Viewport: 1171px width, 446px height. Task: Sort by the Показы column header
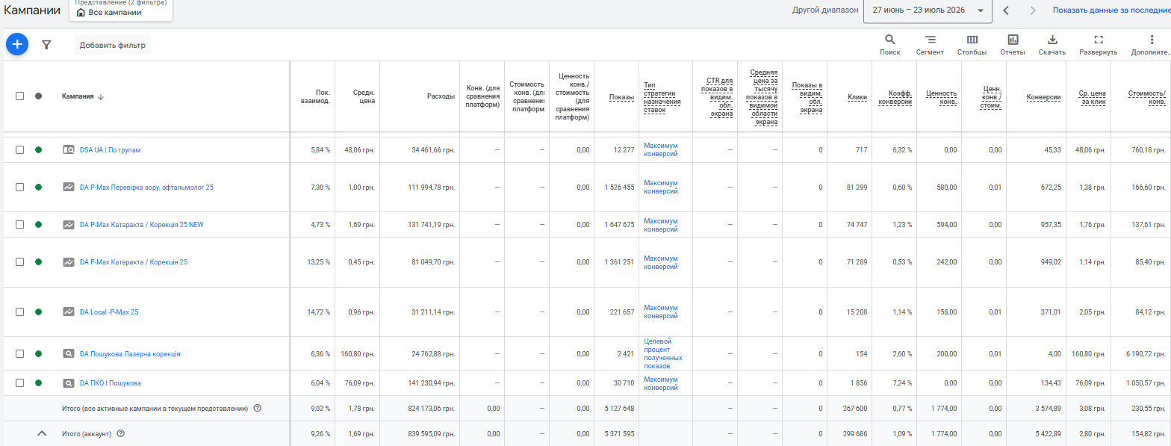coord(621,97)
